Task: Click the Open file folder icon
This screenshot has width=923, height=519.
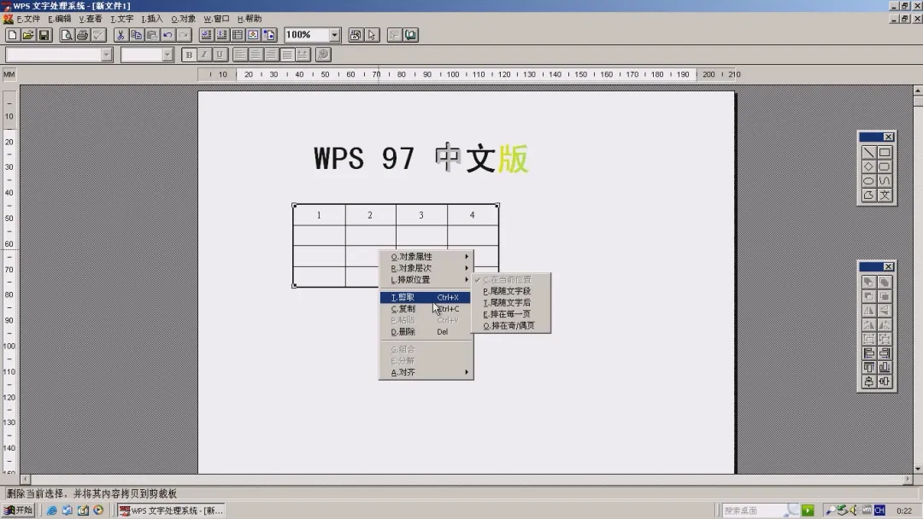Action: (27, 35)
